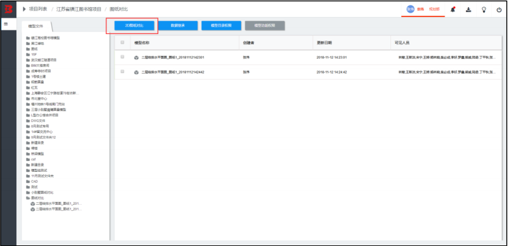Screen dimensions: 508x246
Task: Tick checkbox for row ending 142442
Action: pyautogui.click(x=122, y=72)
